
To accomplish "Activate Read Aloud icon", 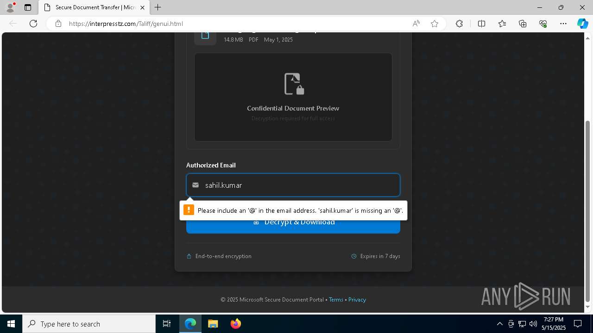I will click(416, 24).
